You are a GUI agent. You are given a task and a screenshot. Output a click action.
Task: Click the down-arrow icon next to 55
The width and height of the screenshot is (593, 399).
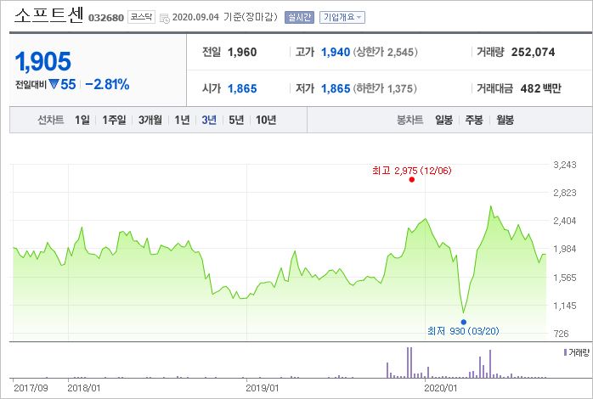tap(54, 84)
